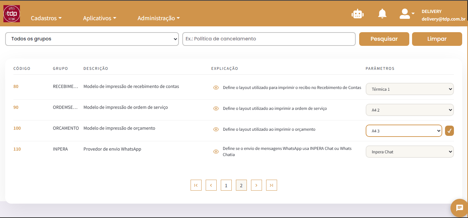468x218 pixels.
Task: Go to the next page arrow
Action: [x=256, y=185]
